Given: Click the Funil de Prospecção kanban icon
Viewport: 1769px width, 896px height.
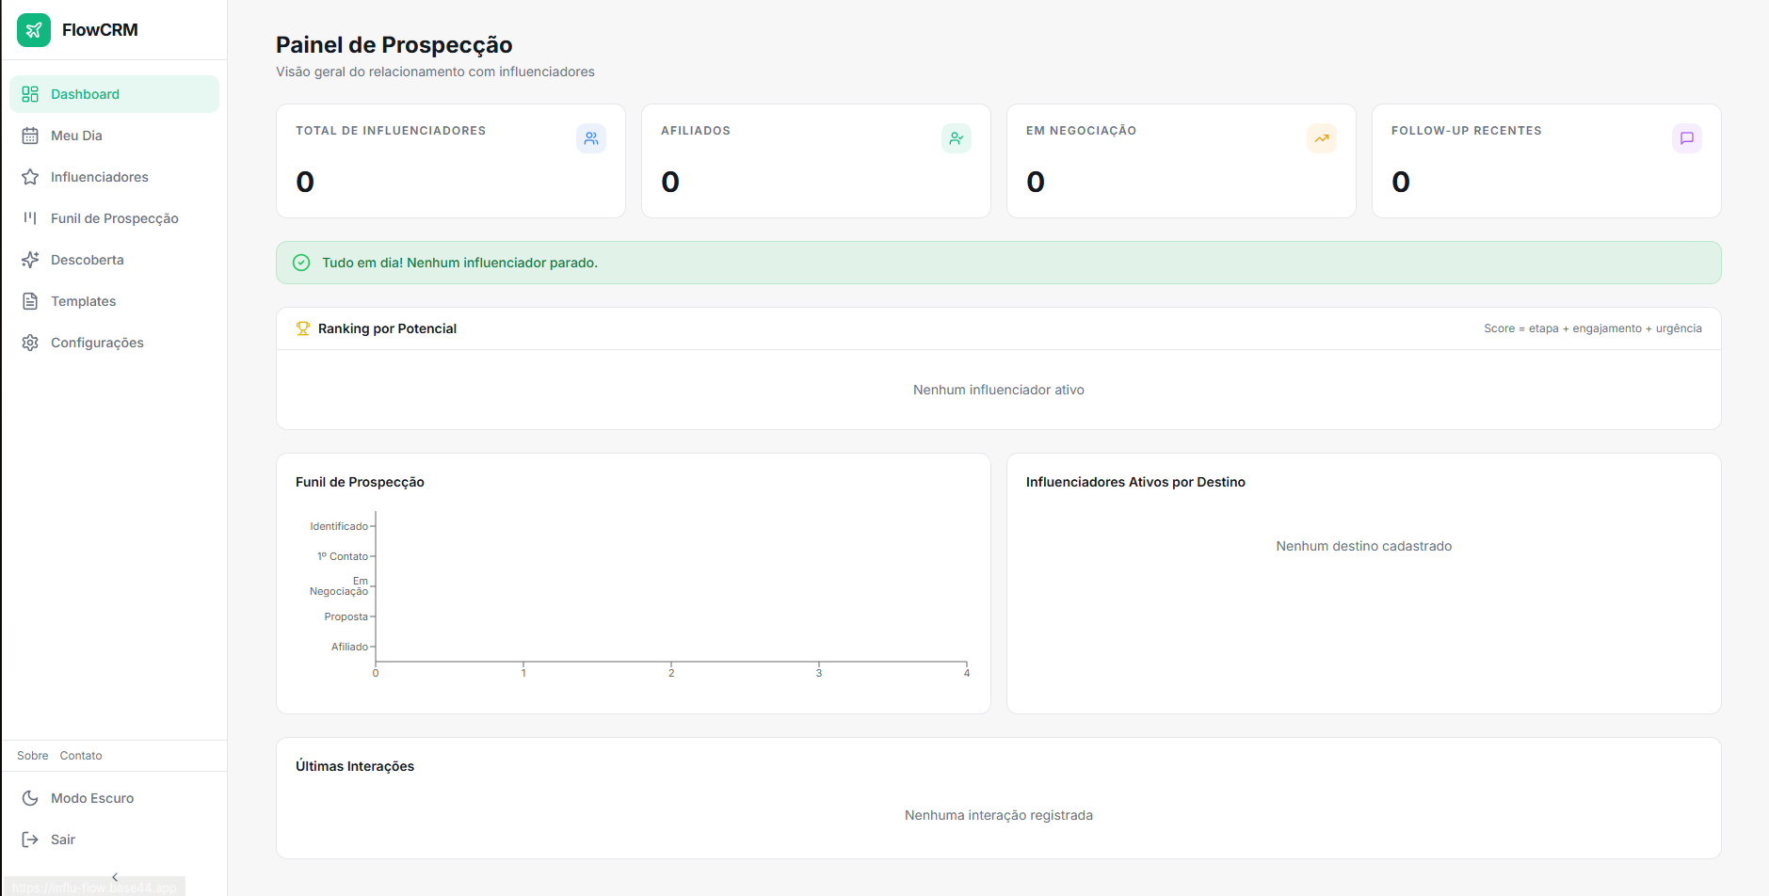Looking at the screenshot, I should (x=30, y=218).
